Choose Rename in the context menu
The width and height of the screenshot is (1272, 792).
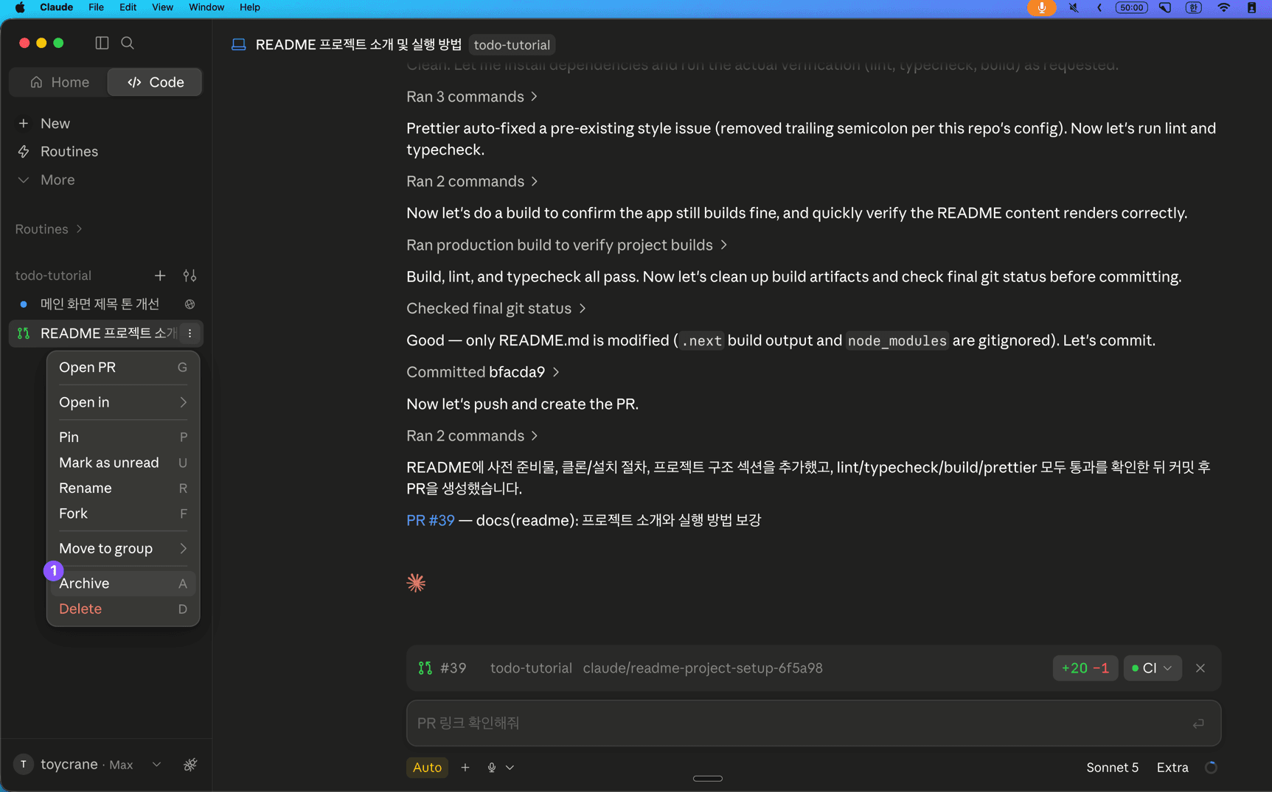(x=123, y=488)
